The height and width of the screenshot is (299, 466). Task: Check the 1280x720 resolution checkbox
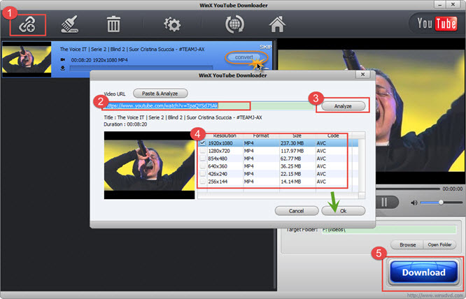pyautogui.click(x=203, y=151)
